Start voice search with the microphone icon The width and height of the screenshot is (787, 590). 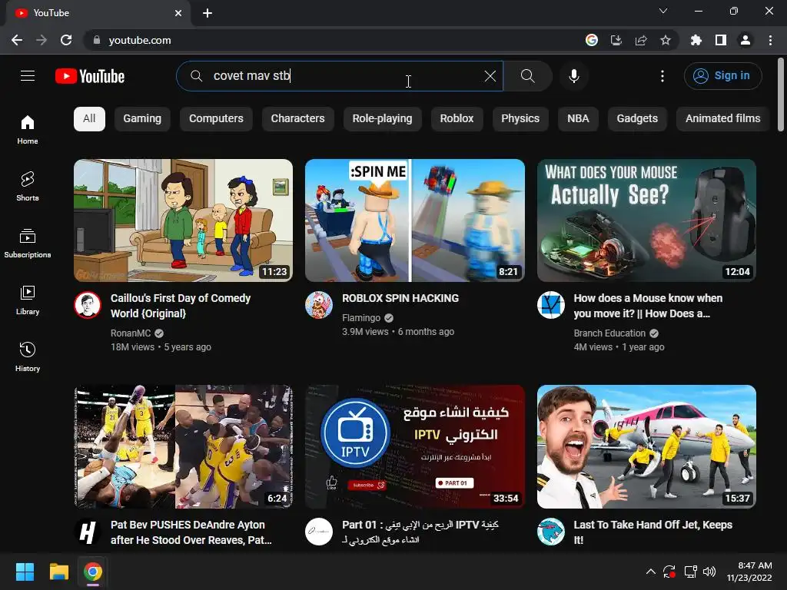(x=573, y=76)
